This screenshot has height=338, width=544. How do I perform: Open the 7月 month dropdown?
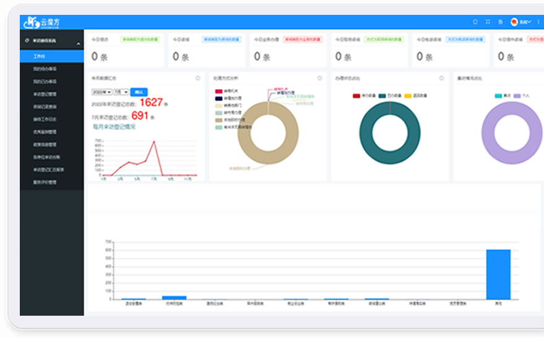coord(121,92)
